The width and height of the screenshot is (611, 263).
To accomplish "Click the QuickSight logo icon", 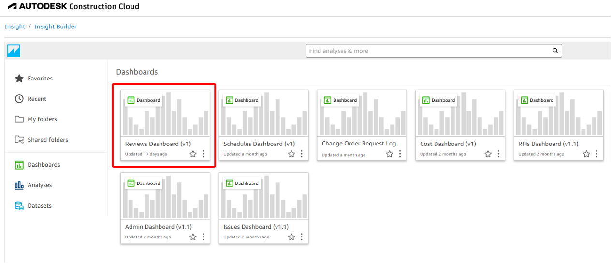I will (x=14, y=51).
